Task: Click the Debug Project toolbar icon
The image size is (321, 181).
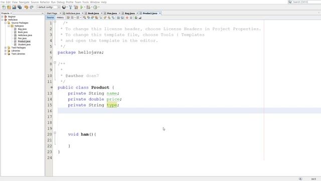Action: (88, 7)
